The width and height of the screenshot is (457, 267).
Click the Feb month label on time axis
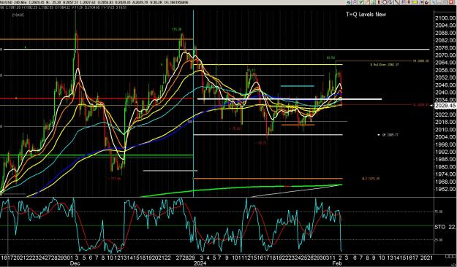pos(338,263)
